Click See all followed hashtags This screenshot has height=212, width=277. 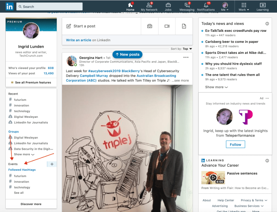(19, 192)
